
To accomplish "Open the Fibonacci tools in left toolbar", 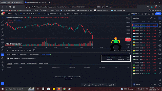I will coord(3,25).
